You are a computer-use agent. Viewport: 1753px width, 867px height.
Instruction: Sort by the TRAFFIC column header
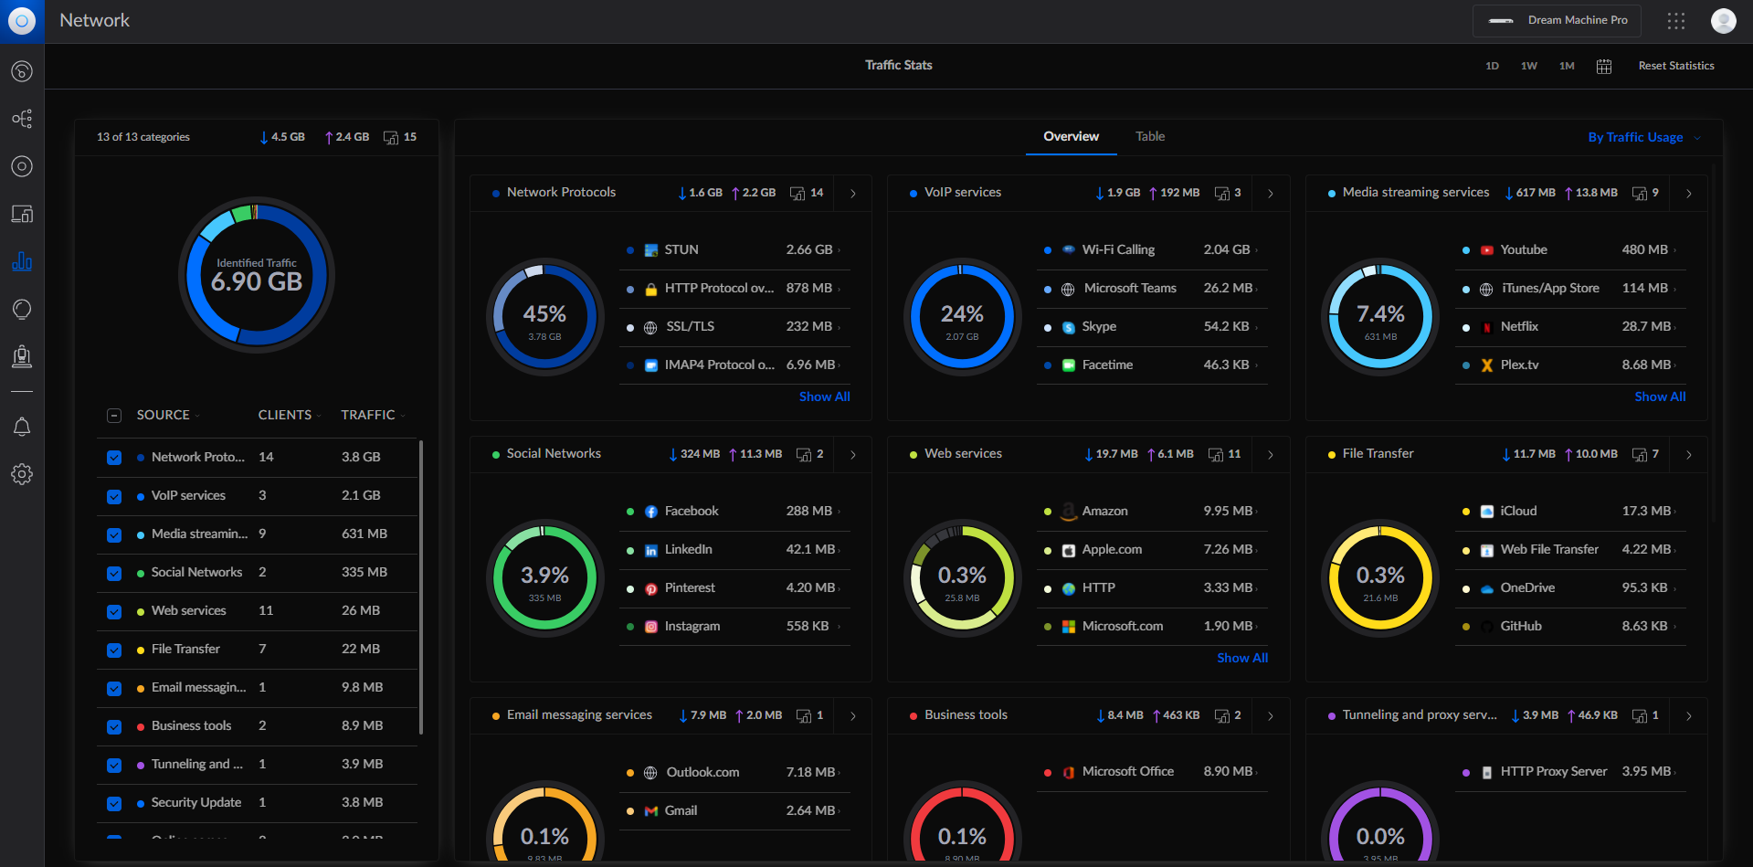pyautogui.click(x=373, y=415)
